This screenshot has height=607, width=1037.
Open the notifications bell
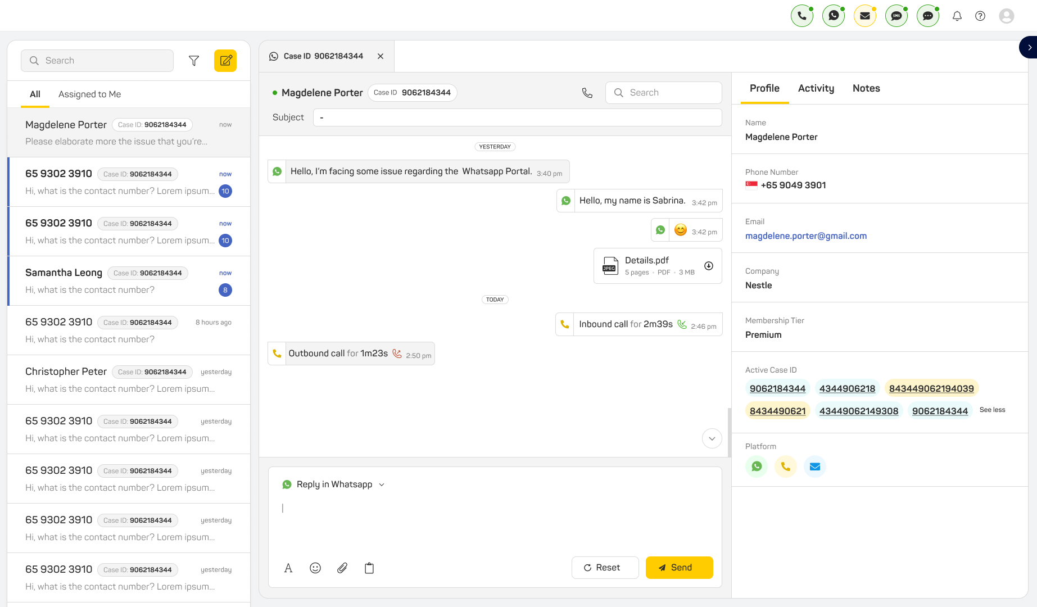[957, 16]
